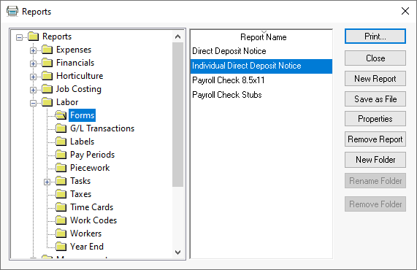Click the tree scrollbar down arrow
The width and height of the screenshot is (417, 270).
(x=178, y=252)
